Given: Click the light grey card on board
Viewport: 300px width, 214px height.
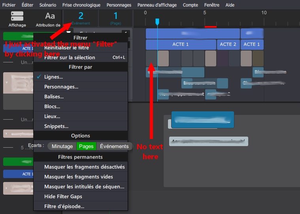Looking at the screenshot, I should click(209, 141).
